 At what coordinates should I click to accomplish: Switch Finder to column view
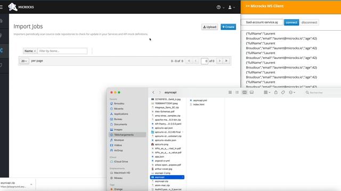[245, 92]
